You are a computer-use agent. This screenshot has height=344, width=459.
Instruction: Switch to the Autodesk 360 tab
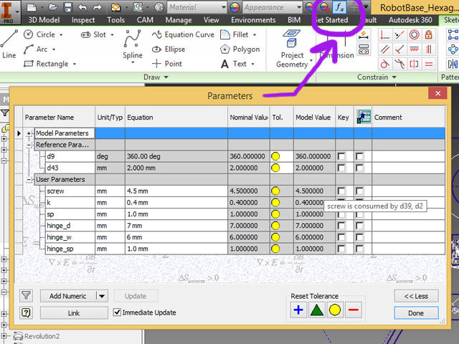pyautogui.click(x=410, y=20)
